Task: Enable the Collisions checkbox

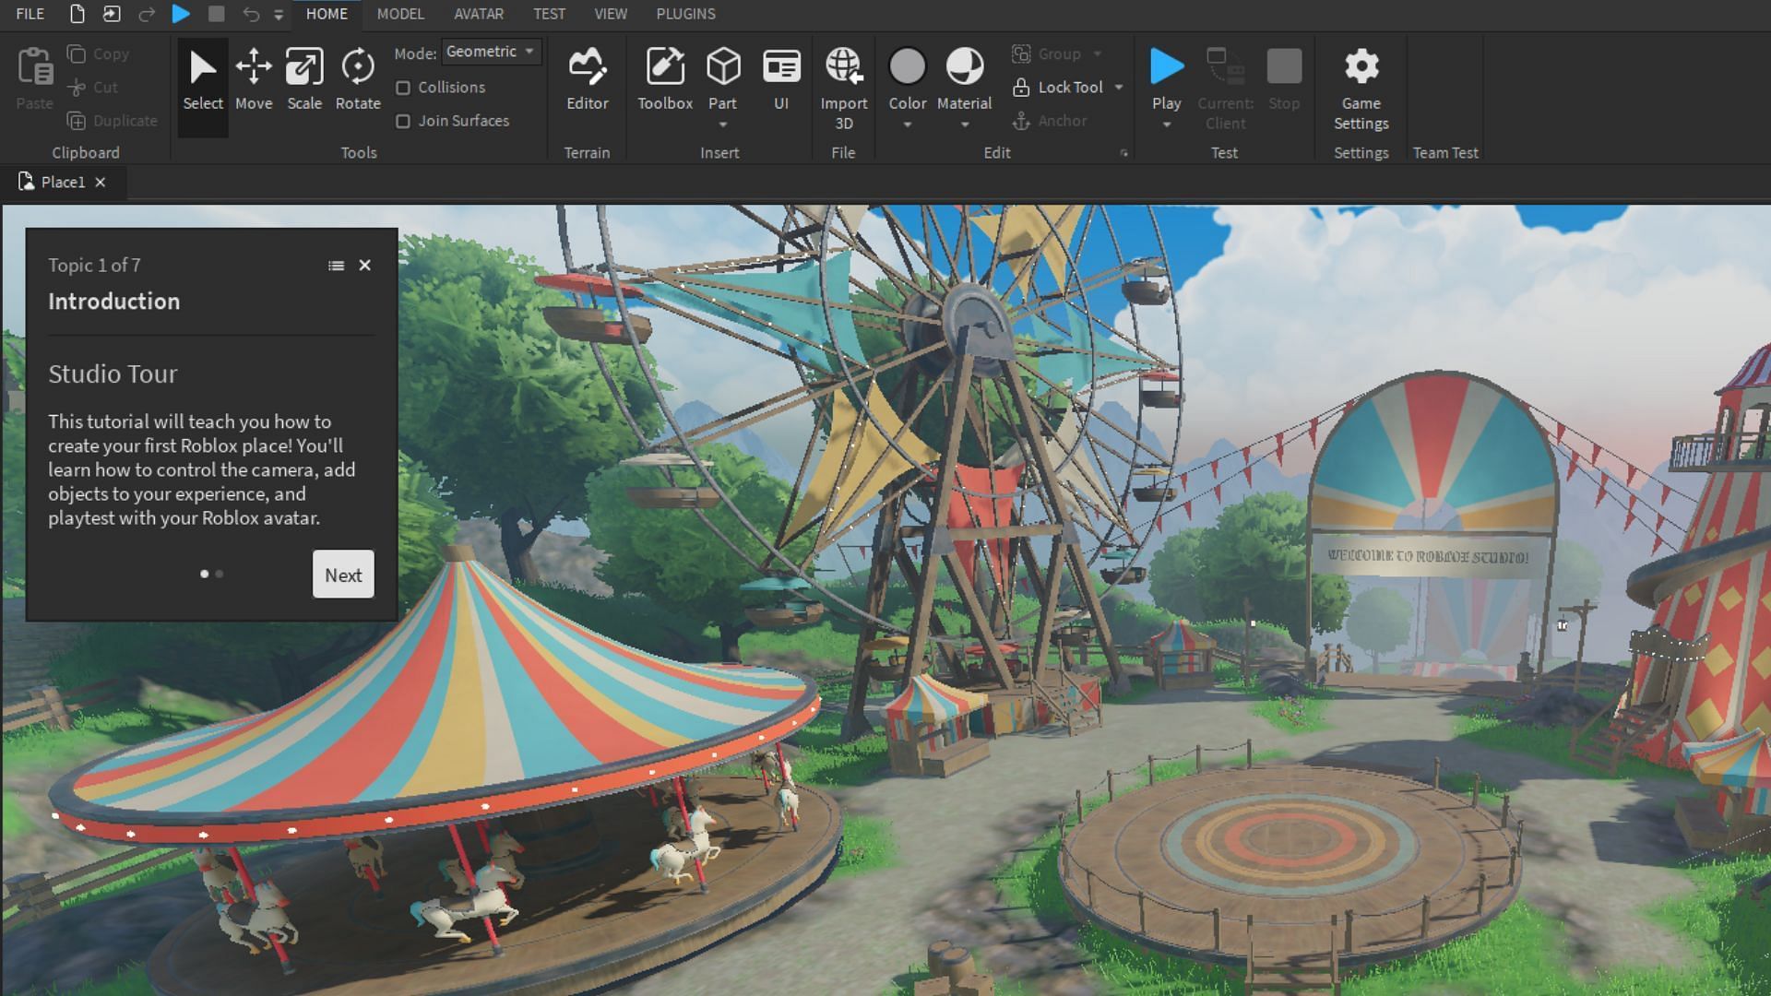Action: pos(403,88)
